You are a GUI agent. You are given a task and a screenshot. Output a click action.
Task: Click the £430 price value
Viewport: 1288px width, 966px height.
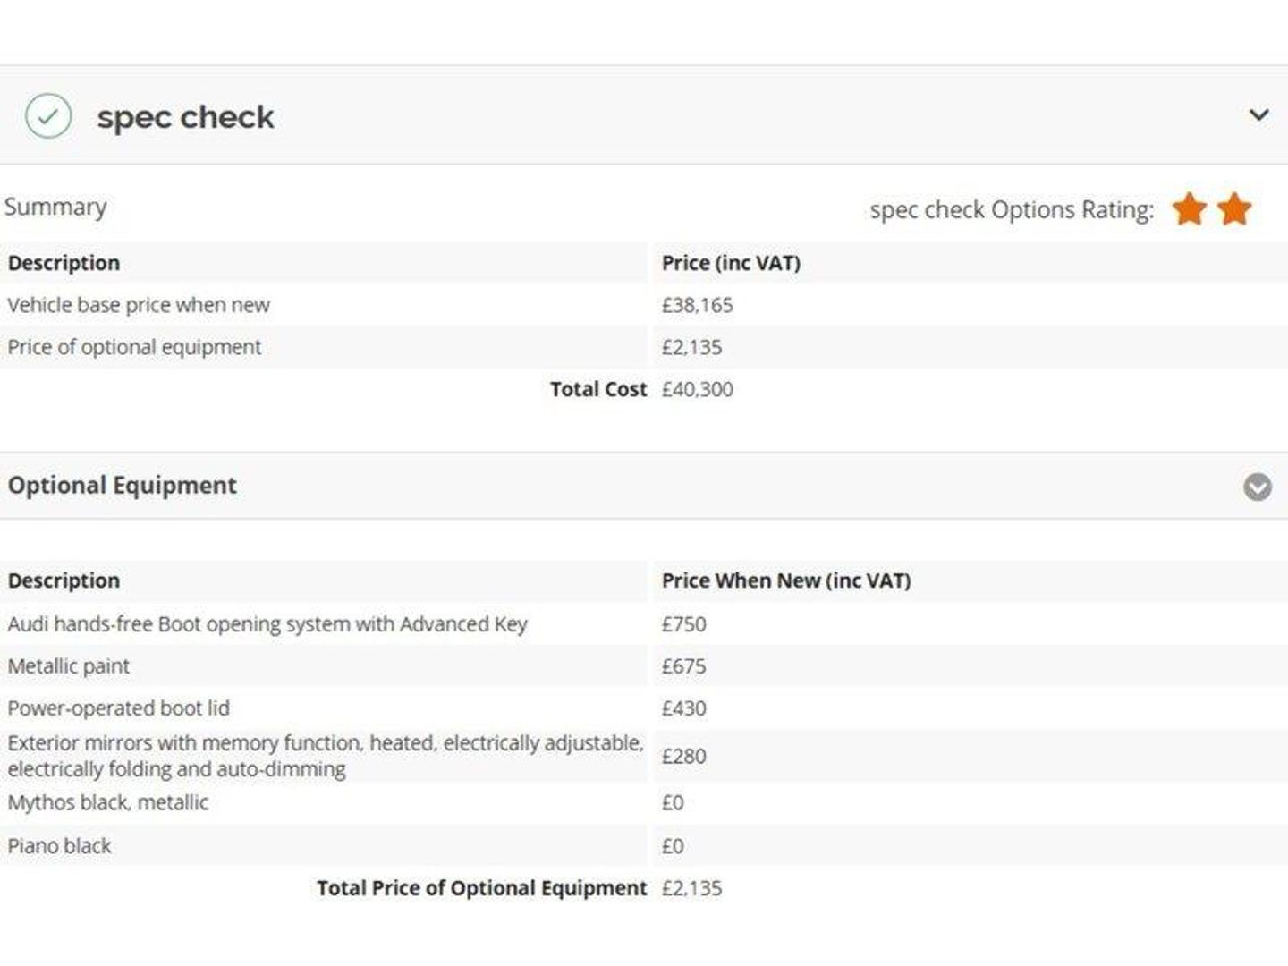tap(683, 708)
